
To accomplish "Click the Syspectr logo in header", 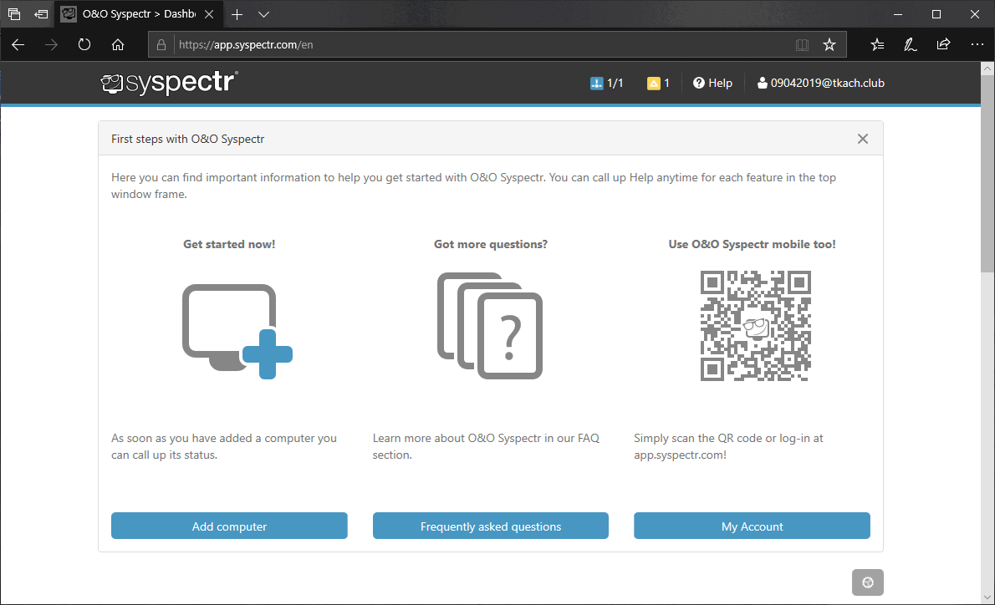I will (170, 83).
